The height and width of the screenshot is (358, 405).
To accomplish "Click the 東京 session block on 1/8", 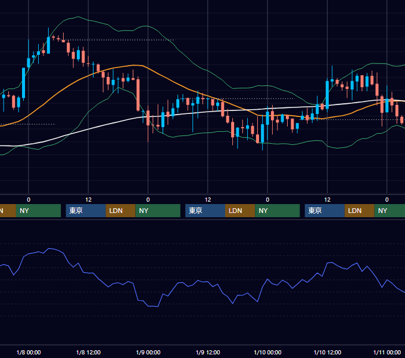I will coord(86,211).
